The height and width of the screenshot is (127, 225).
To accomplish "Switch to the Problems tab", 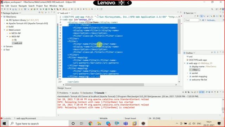I will click(x=63, y=93).
